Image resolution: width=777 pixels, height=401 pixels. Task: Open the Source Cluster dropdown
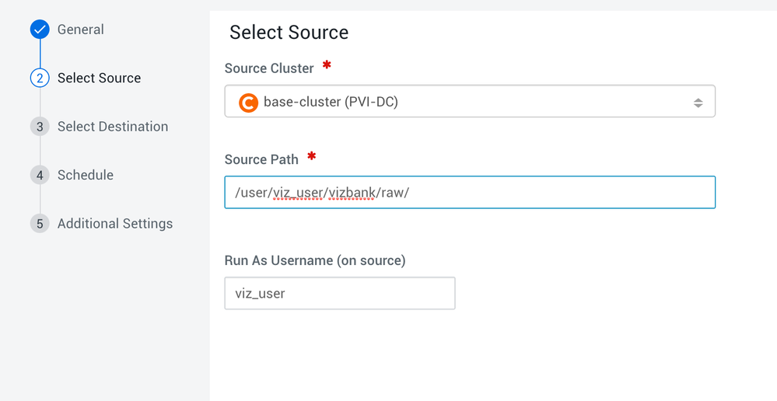pyautogui.click(x=469, y=102)
